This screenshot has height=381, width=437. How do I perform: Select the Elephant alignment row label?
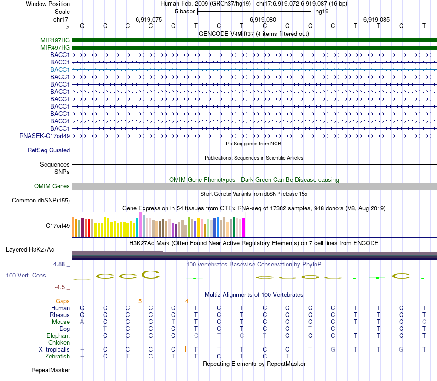click(58, 335)
